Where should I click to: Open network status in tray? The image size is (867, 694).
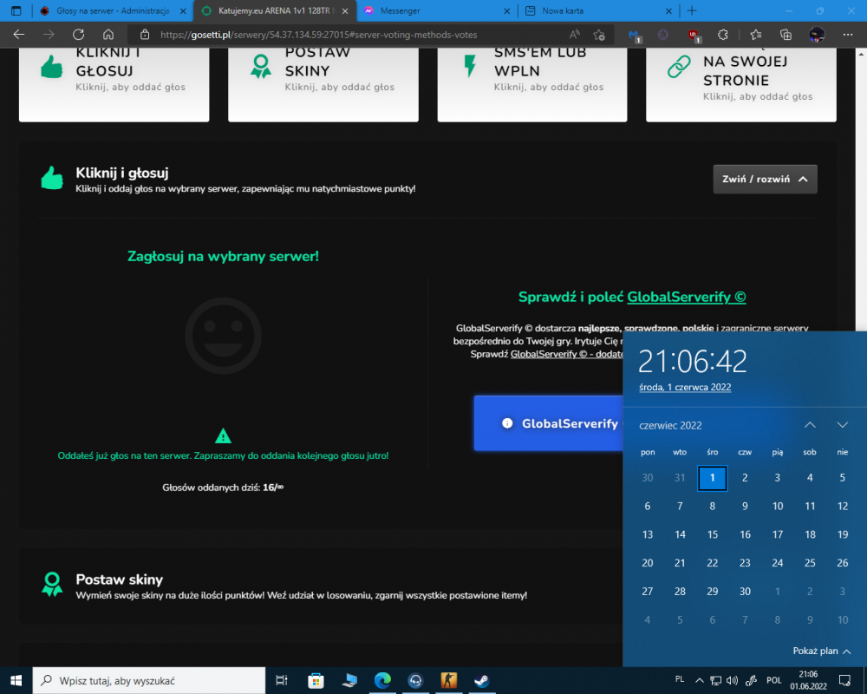715,680
